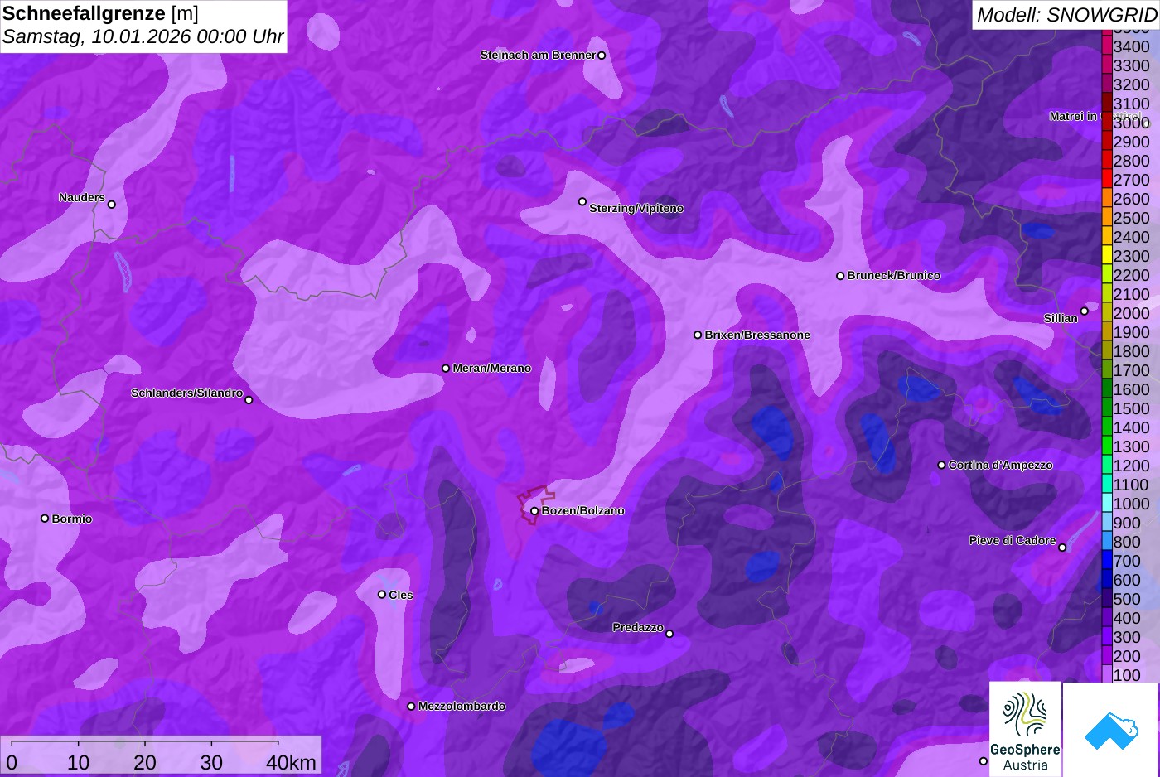Click the 100 m legend color swatch
The width and height of the screenshot is (1160, 777).
point(1106,675)
